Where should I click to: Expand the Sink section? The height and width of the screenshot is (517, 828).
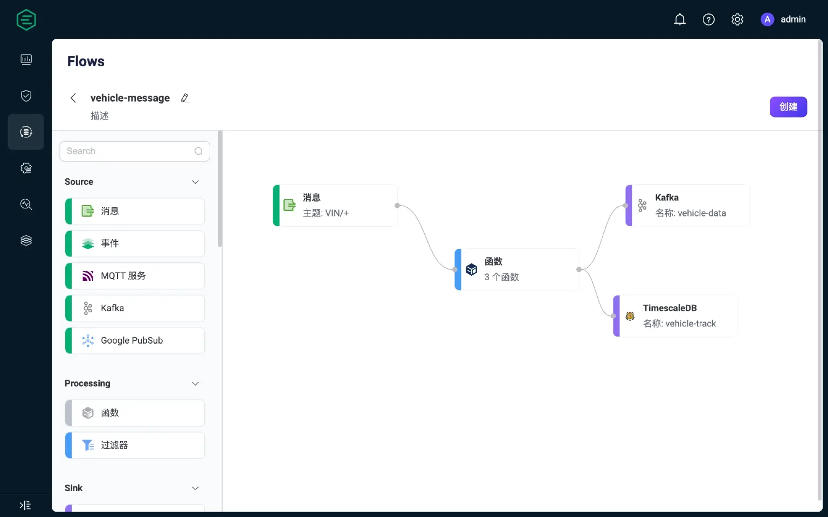coord(195,488)
